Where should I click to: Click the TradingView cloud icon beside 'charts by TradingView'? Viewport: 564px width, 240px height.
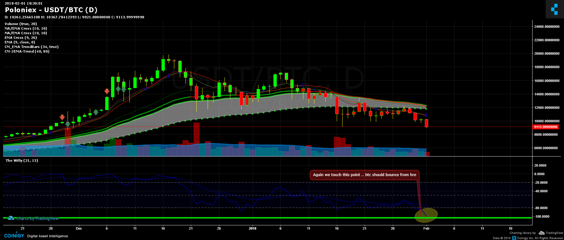(x=11, y=218)
